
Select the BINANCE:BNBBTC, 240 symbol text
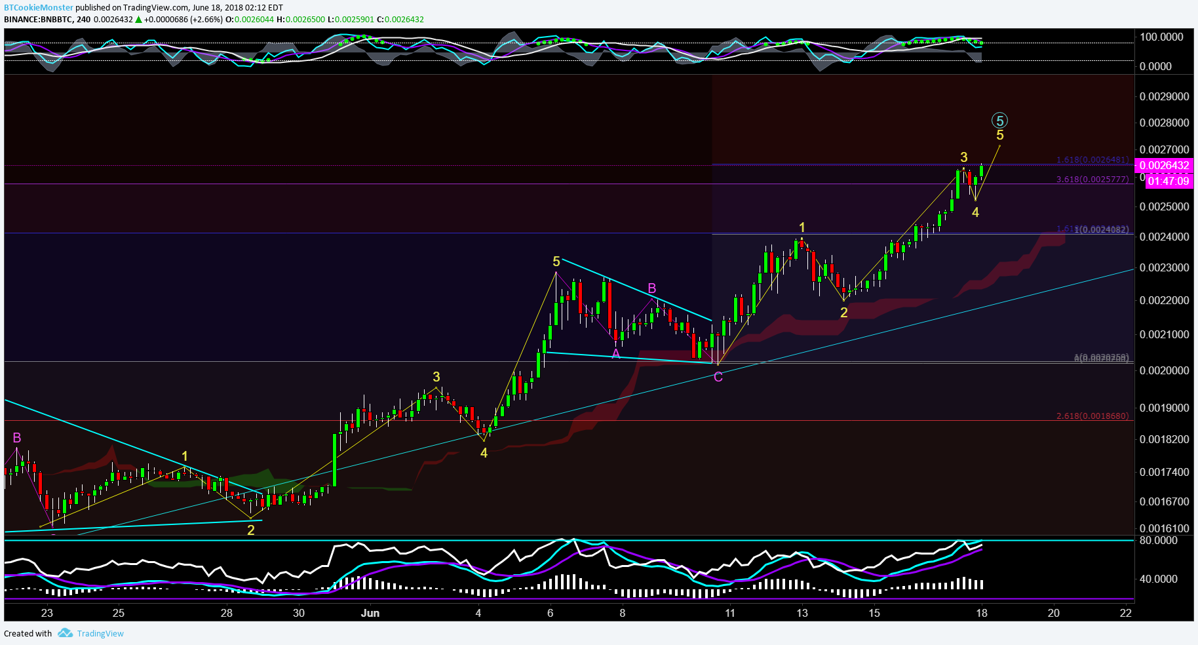point(47,19)
